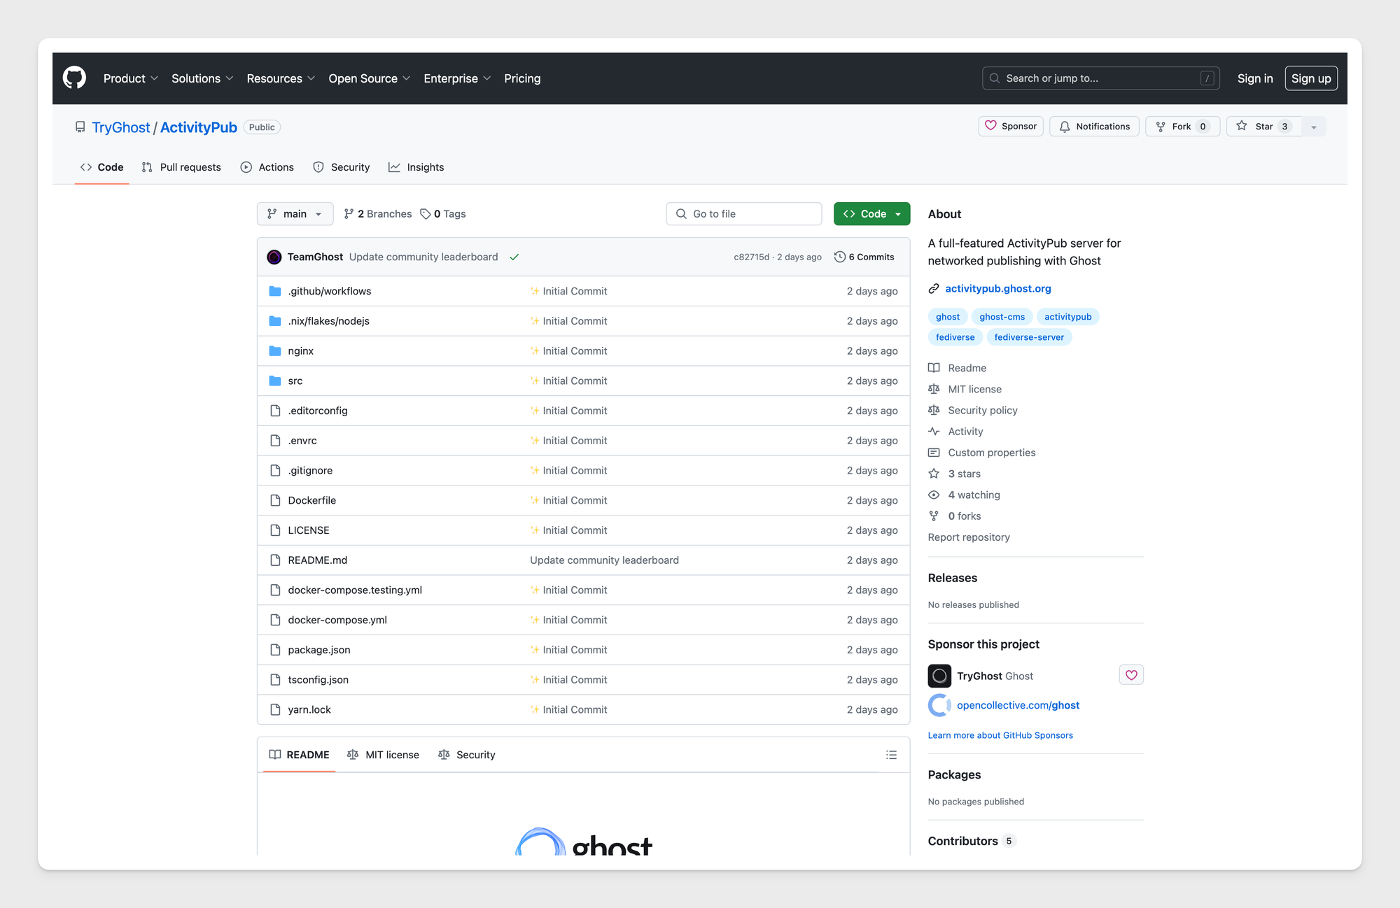
Task: Click the heart sponsor icon beside TryGhost
Action: point(1131,675)
